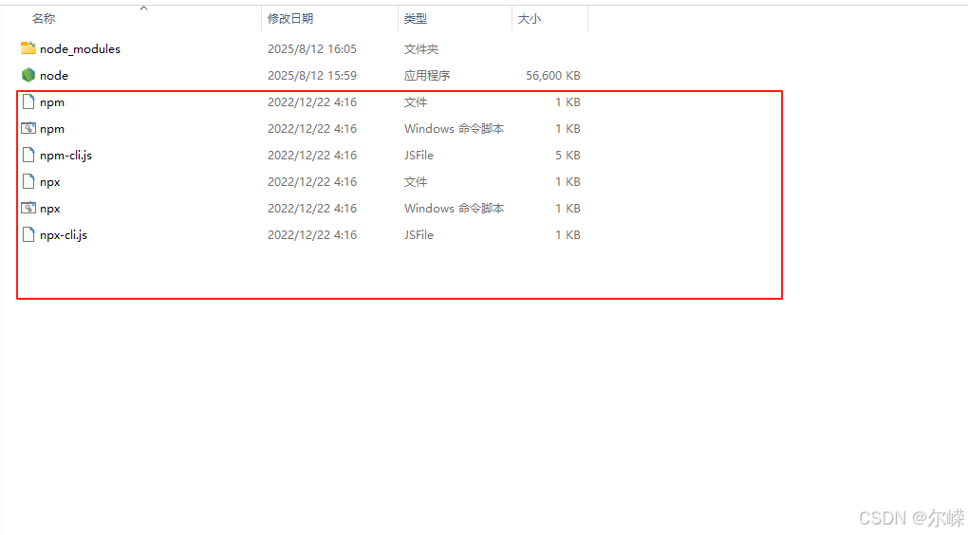Viewport: 968px width, 535px height.
Task: Select the npx name of the command script row
Action: click(50, 209)
